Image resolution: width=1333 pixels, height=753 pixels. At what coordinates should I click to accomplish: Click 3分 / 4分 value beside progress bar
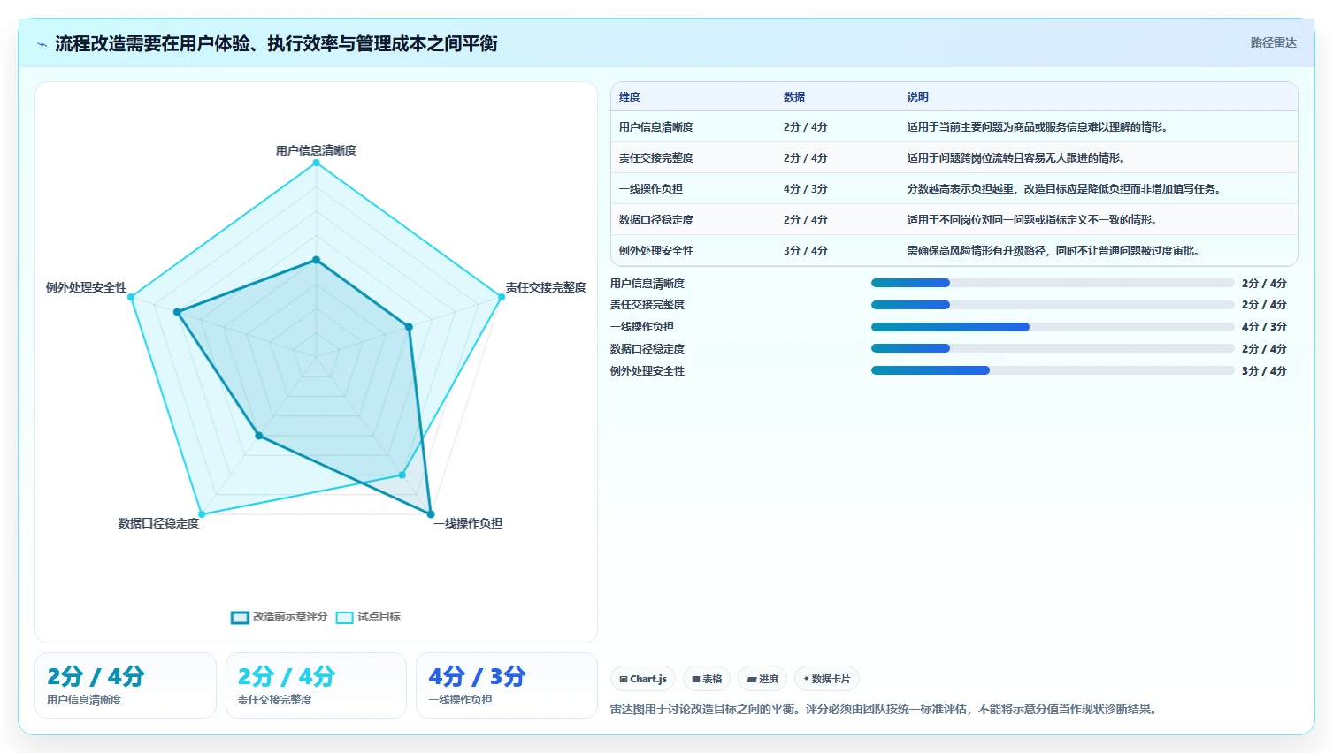(x=1264, y=371)
